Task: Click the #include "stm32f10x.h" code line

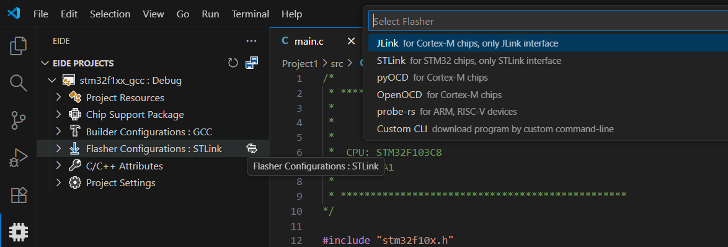Action: click(x=388, y=241)
